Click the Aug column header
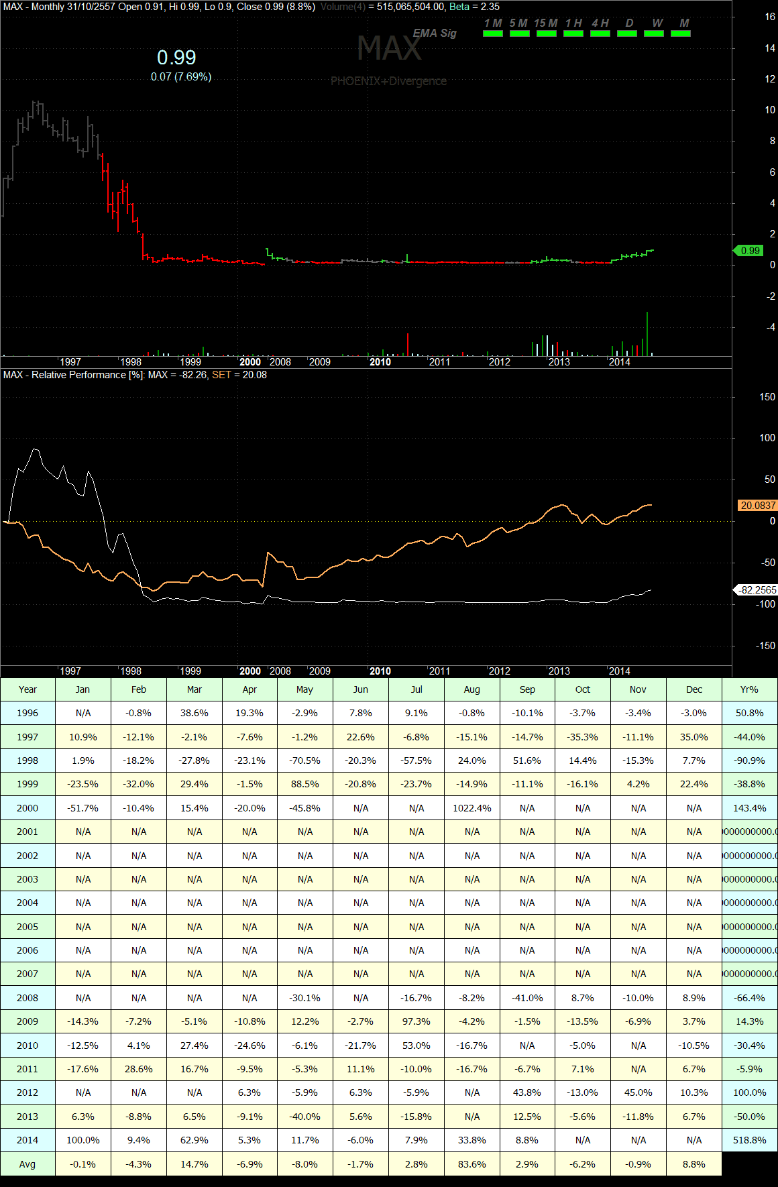This screenshot has height=1187, width=778. [x=472, y=689]
